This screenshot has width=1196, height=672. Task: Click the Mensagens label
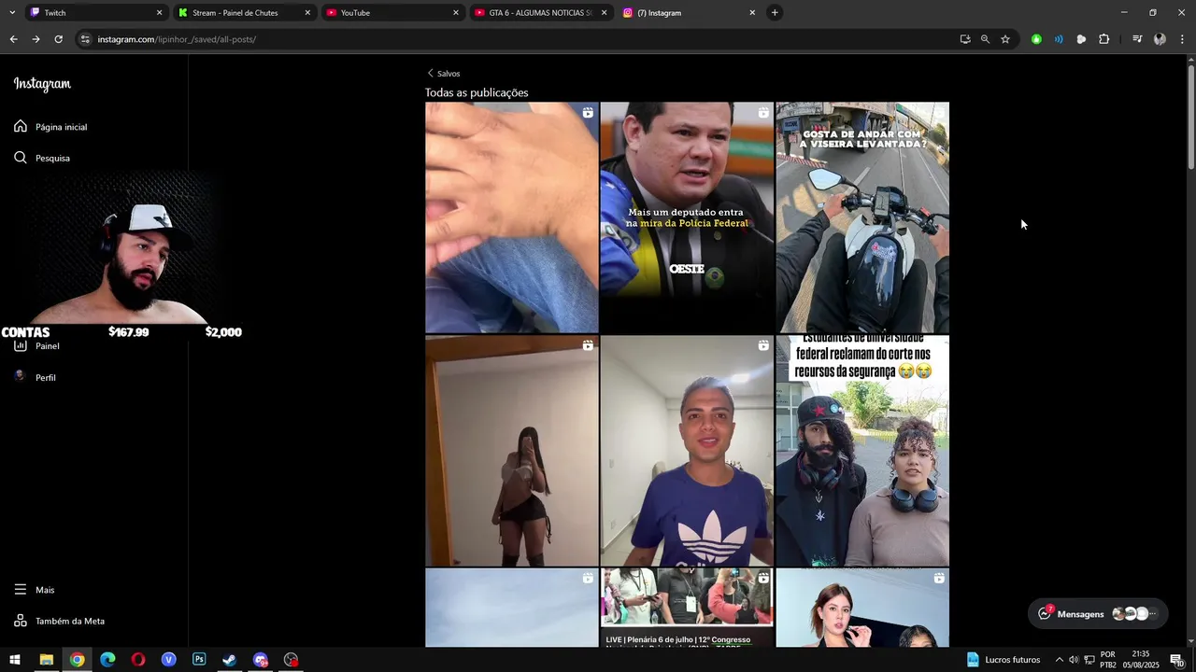pos(1080,614)
